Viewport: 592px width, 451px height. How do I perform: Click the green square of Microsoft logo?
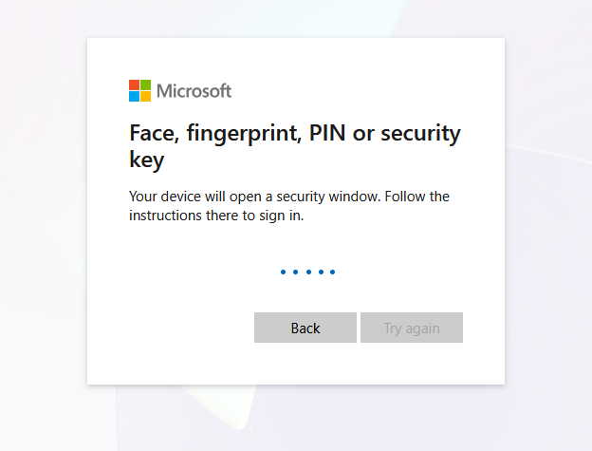point(145,85)
